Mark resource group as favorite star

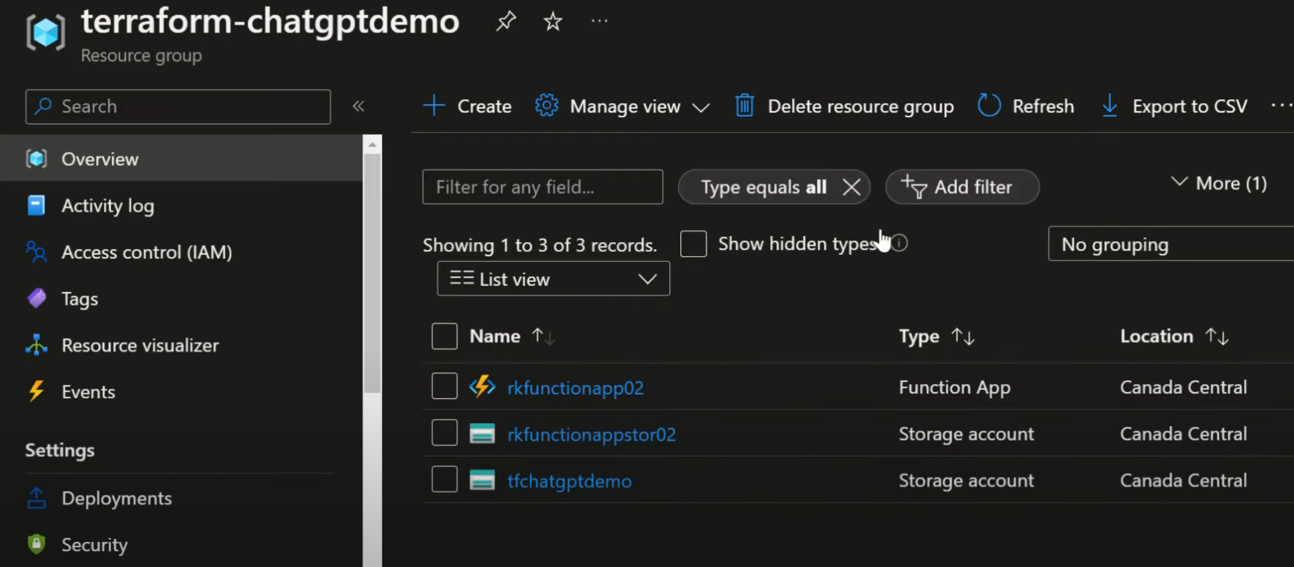552,21
